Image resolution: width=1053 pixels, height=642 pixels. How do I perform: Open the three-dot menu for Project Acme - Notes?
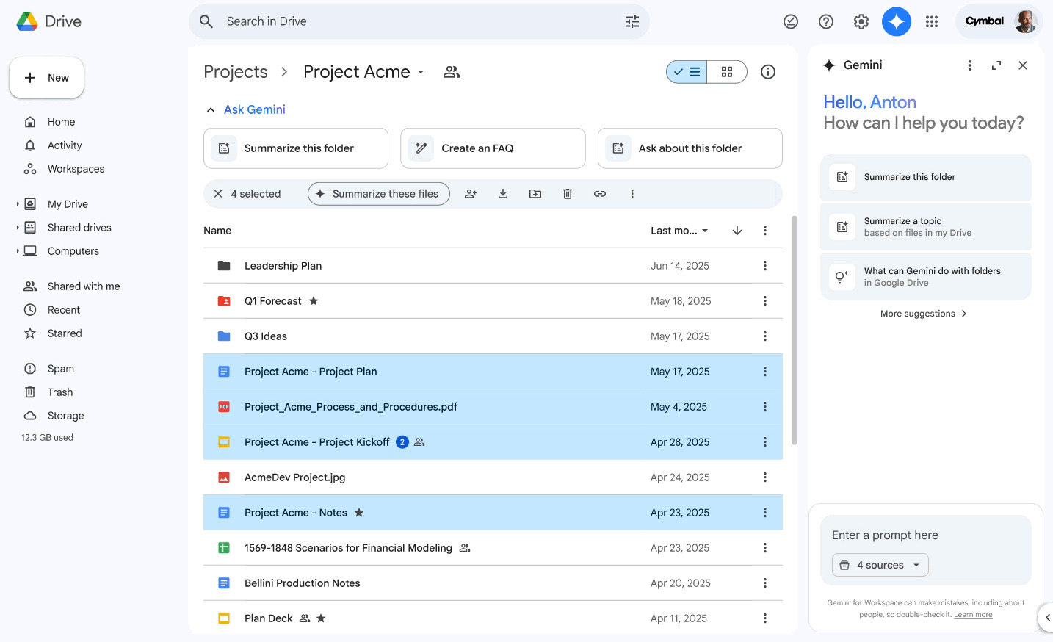click(764, 512)
